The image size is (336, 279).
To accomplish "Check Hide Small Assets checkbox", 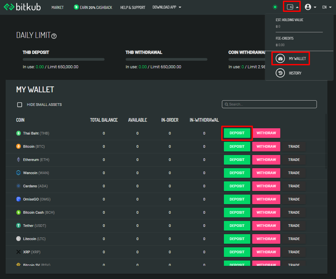I will [x=19, y=105].
